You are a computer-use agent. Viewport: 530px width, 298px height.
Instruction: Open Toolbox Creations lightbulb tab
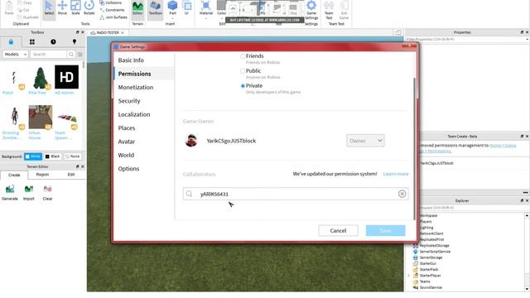[x=75, y=42]
